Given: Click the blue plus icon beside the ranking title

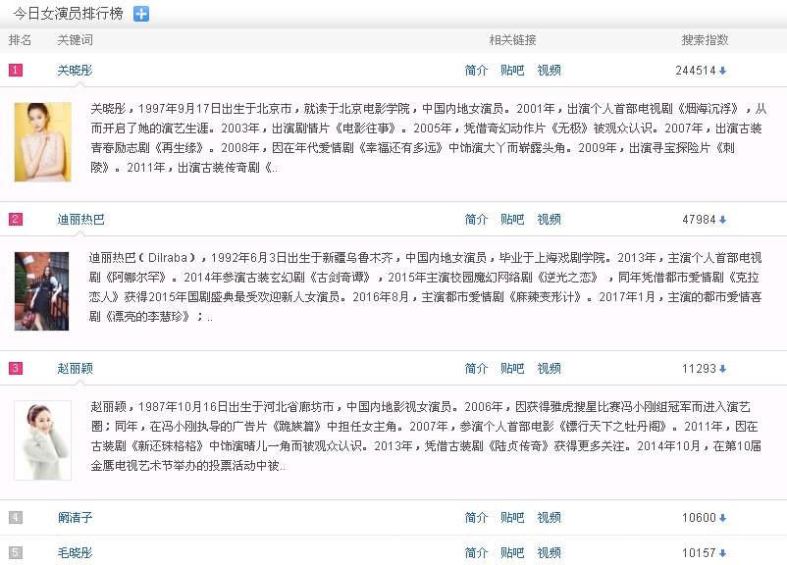Looking at the screenshot, I should point(141,13).
